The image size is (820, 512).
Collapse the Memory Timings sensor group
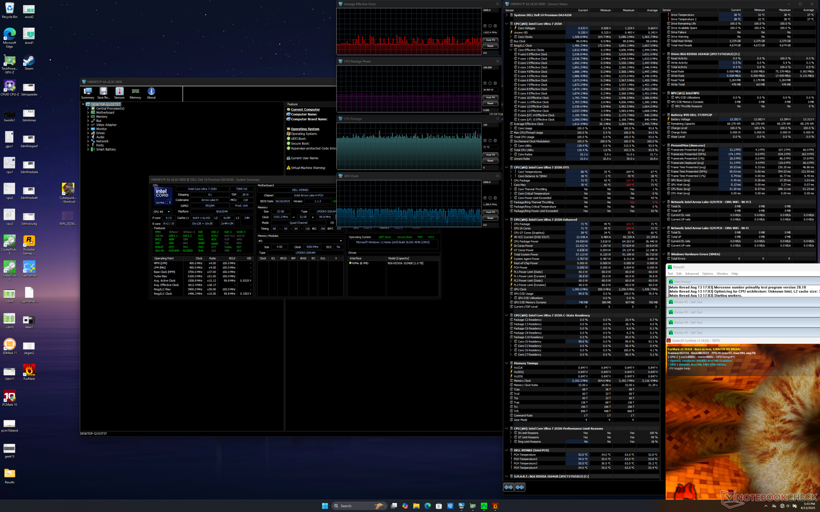click(x=507, y=364)
